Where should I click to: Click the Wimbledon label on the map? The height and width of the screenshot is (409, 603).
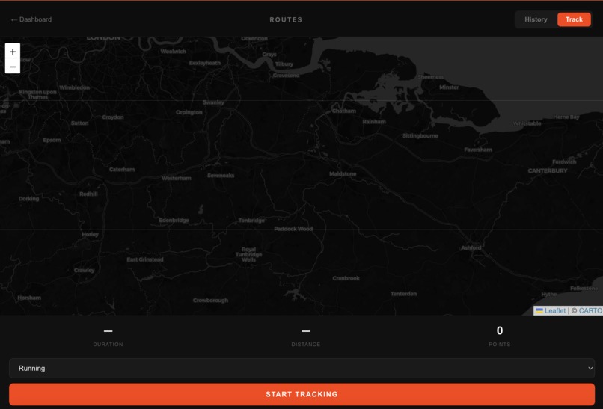[75, 87]
